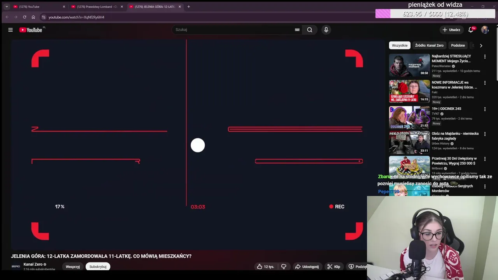Dislike the video with thumbs down
The image size is (498, 280).
pyautogui.click(x=284, y=267)
